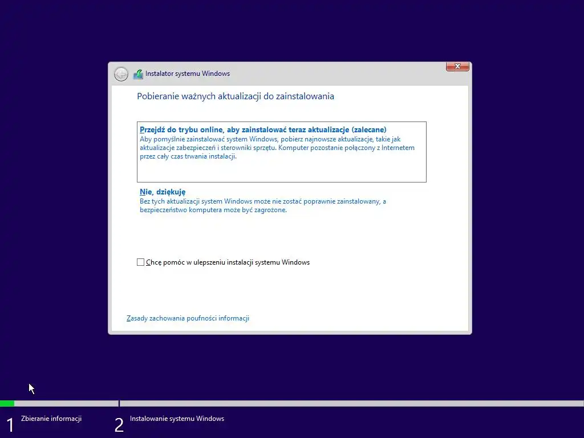Image resolution: width=584 pixels, height=438 pixels.
Task: Click description text starting 'Aby pomyślnie zainstalować'
Action: [277, 148]
